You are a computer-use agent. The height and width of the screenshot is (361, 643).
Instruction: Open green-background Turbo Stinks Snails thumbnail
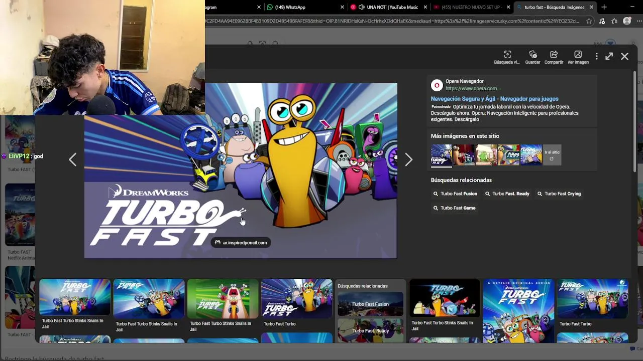(223, 299)
